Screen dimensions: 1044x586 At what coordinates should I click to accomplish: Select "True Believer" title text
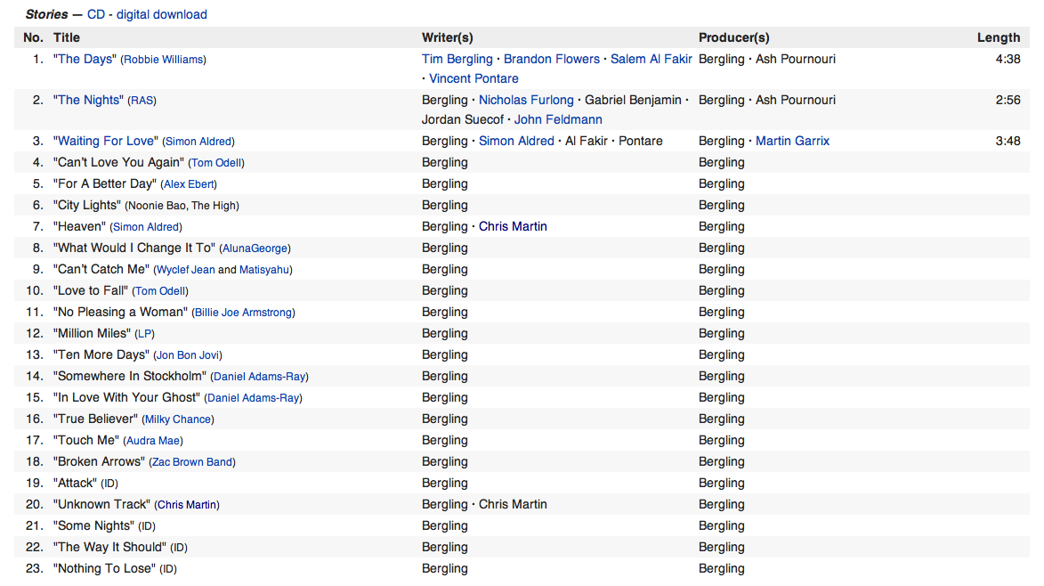pos(96,419)
